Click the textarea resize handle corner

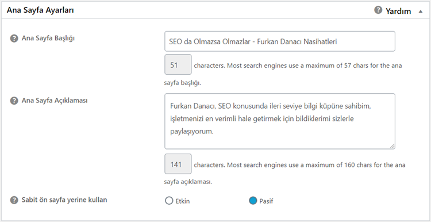pyautogui.click(x=392, y=146)
